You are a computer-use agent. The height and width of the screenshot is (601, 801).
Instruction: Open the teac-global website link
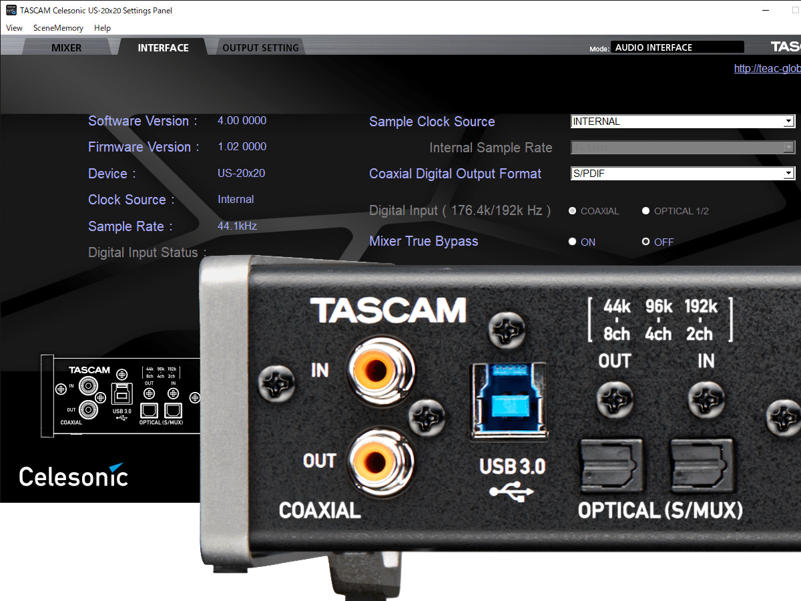pyautogui.click(x=768, y=68)
